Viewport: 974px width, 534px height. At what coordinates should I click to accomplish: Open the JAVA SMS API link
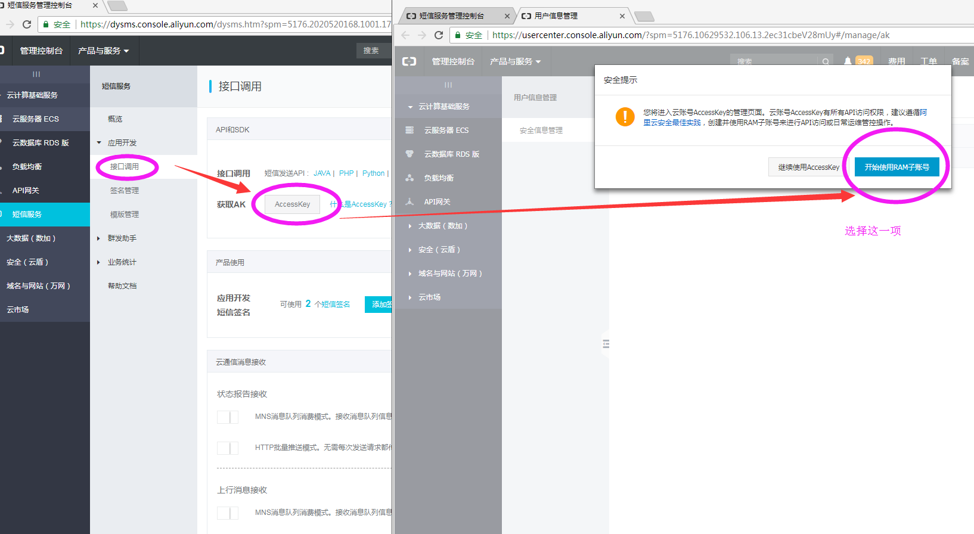[x=322, y=173]
